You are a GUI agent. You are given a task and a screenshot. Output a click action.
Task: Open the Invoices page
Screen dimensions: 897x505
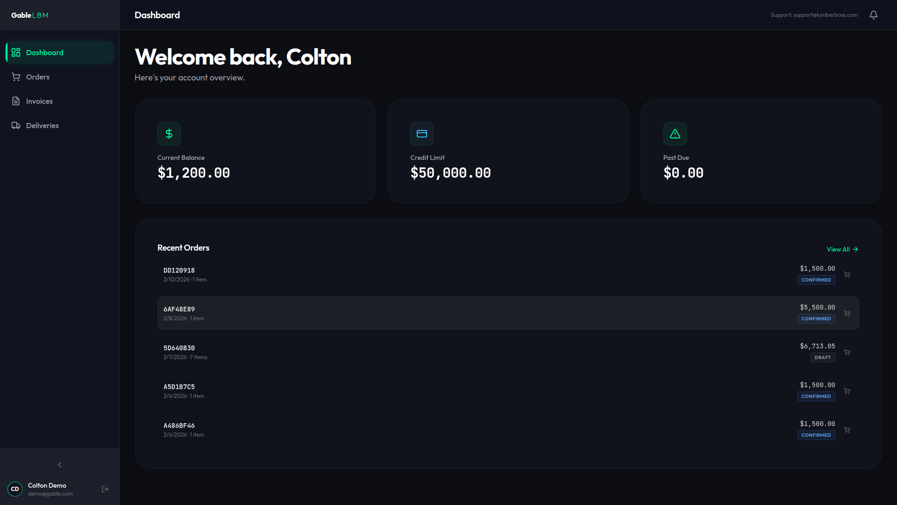(39, 101)
